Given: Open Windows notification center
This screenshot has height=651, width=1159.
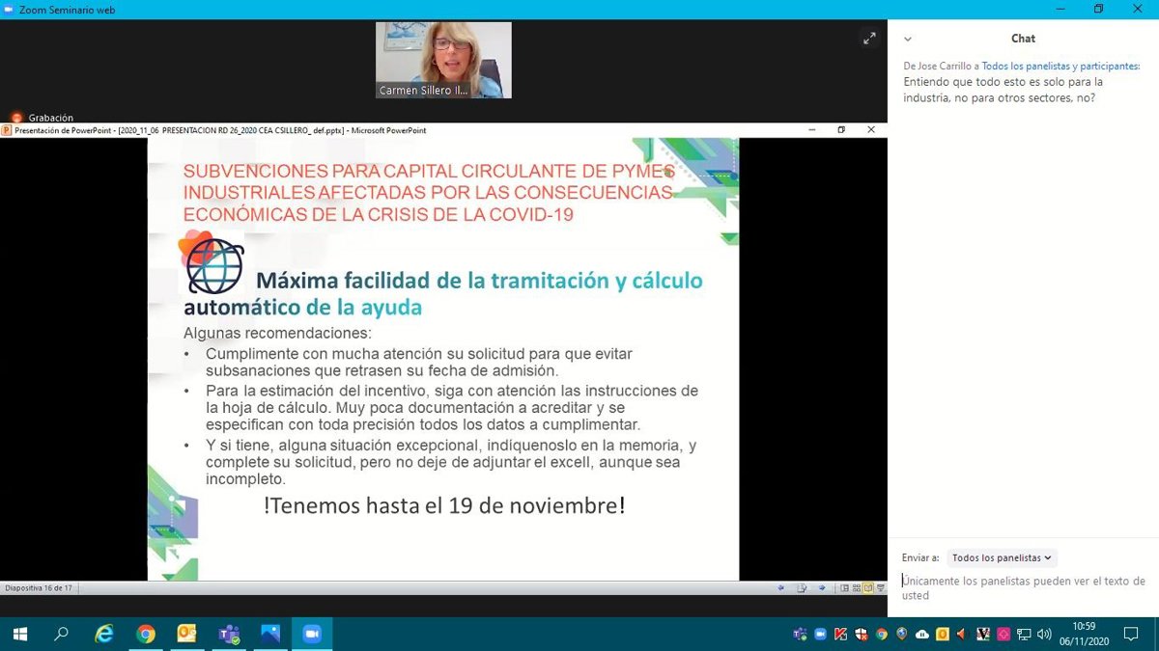Looking at the screenshot, I should pos(1131,634).
